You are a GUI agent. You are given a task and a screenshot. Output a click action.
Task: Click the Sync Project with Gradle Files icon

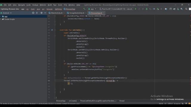174,9
